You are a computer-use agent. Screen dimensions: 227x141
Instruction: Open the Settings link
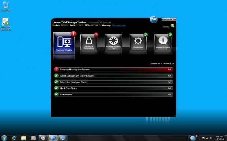pyautogui.click(x=166, y=27)
